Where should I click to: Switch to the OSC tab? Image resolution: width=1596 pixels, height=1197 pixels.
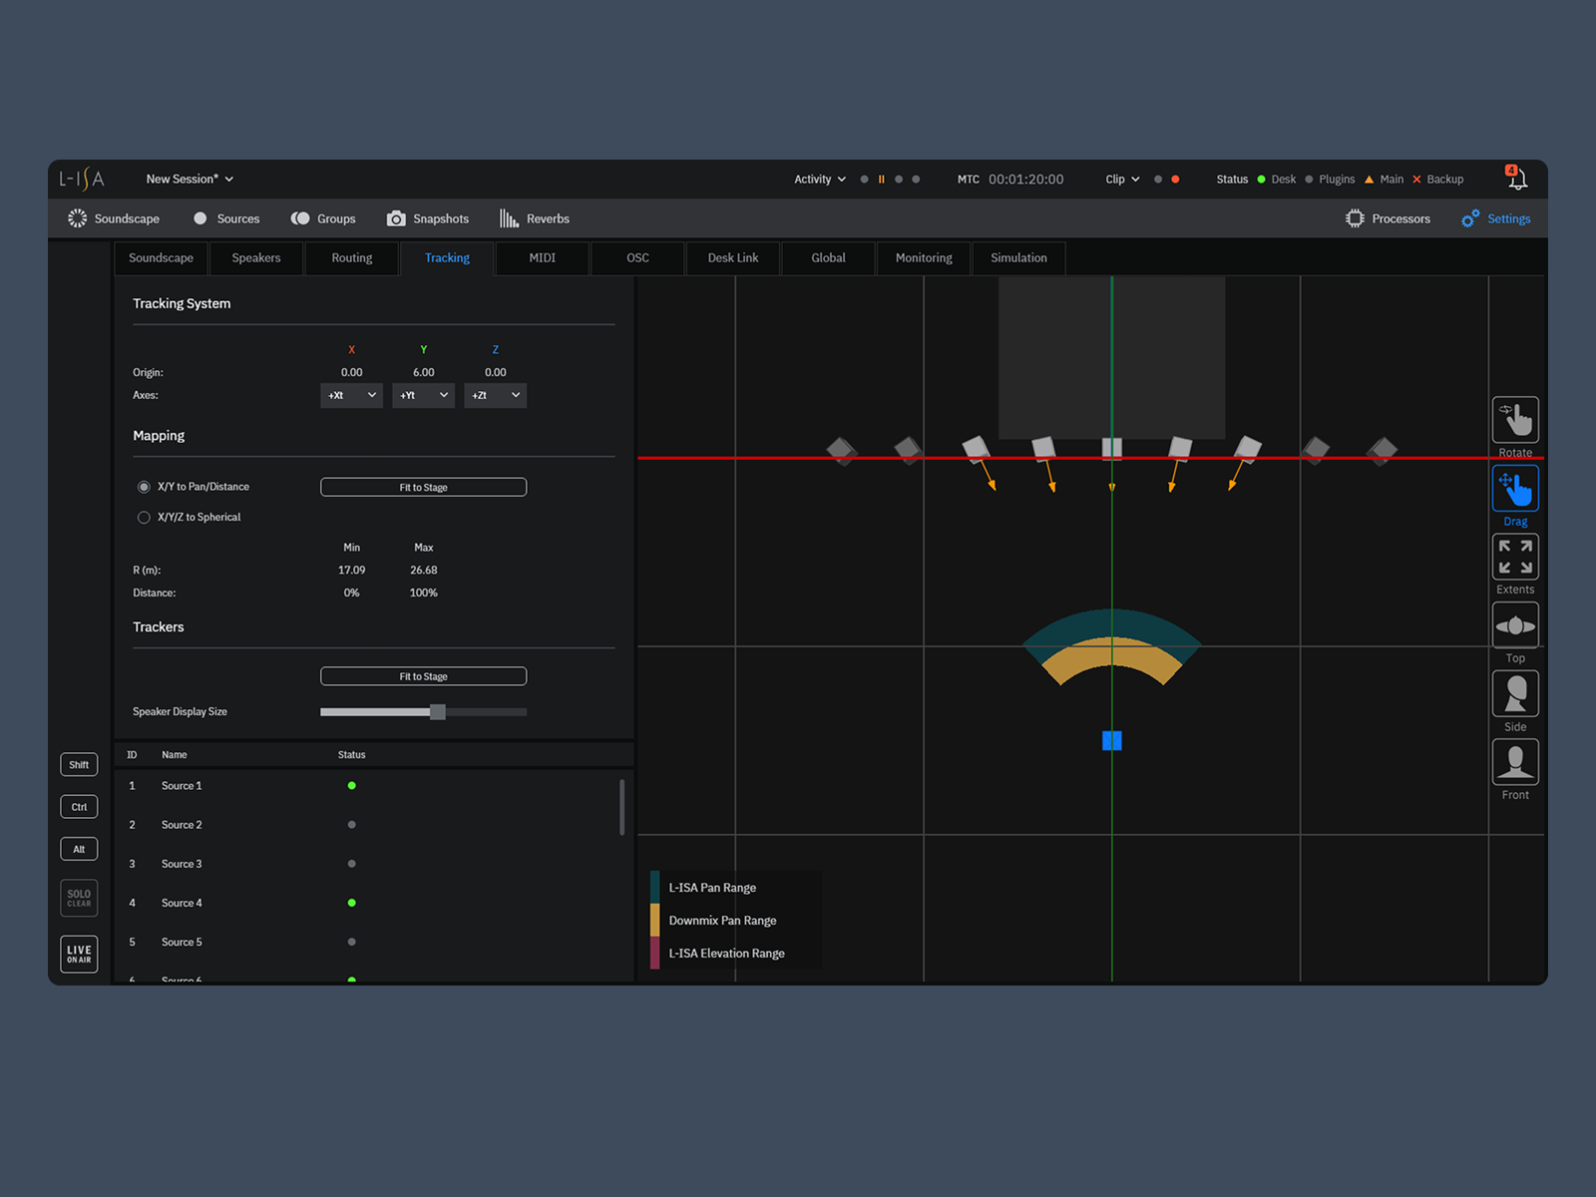pos(638,258)
